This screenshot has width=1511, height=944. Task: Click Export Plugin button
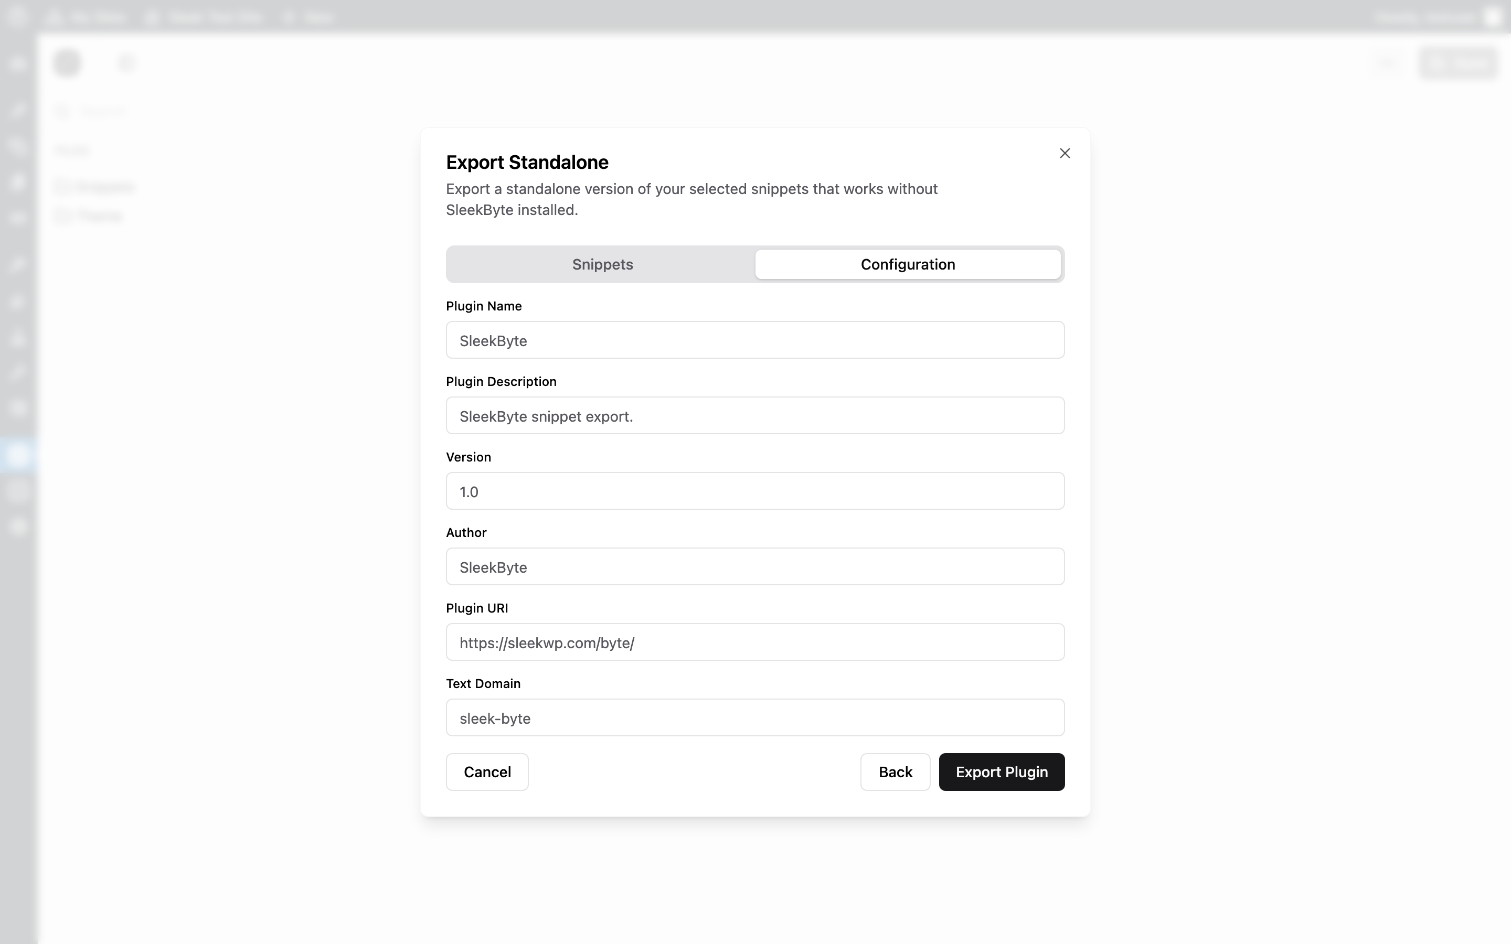(1002, 773)
